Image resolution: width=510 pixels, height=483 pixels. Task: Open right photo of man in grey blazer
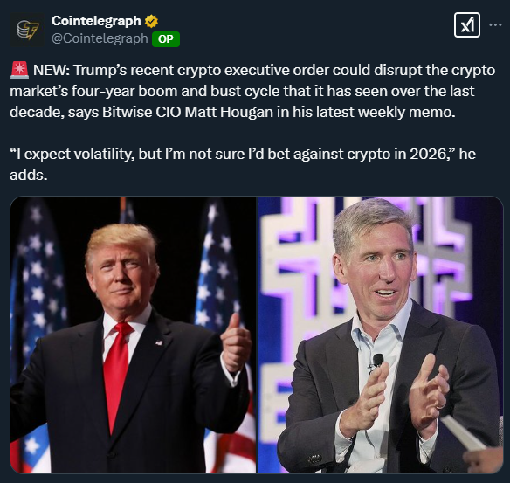380,335
